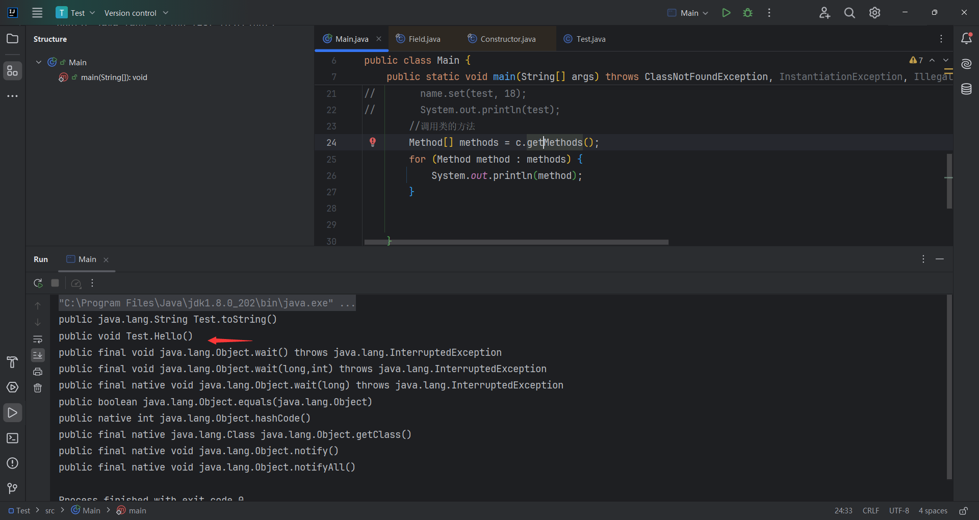Screen dimensions: 979x520
Task: Click src breadcrumb in status bar
Action: click(50, 511)
